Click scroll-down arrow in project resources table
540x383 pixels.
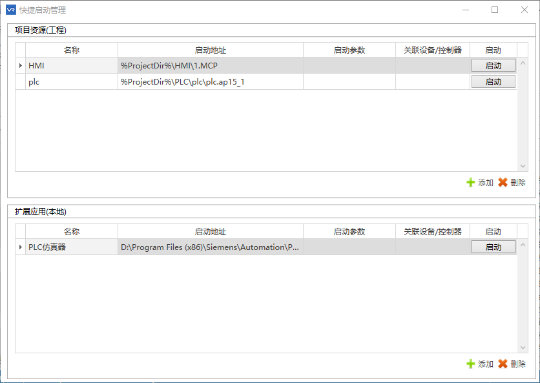(x=523, y=166)
